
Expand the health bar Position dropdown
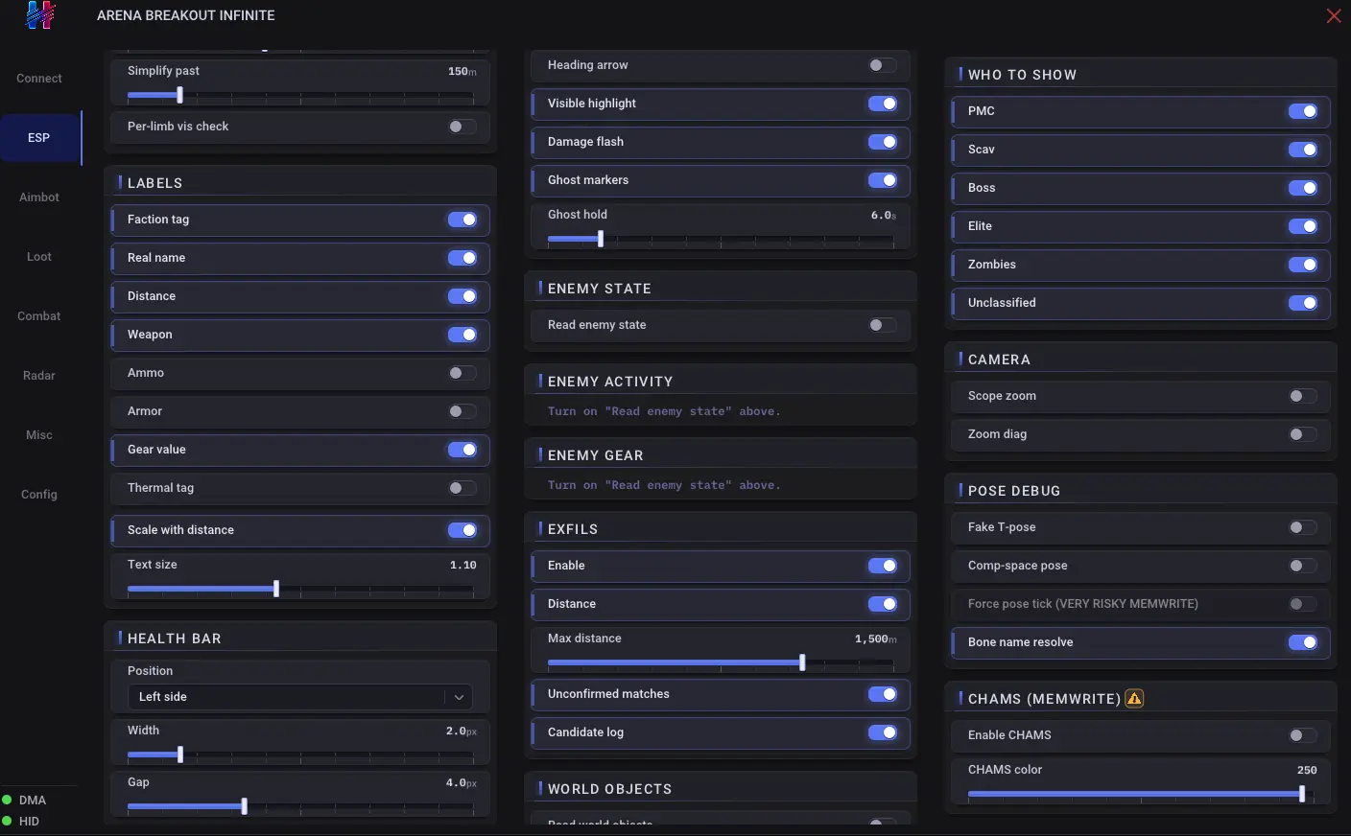(x=300, y=697)
